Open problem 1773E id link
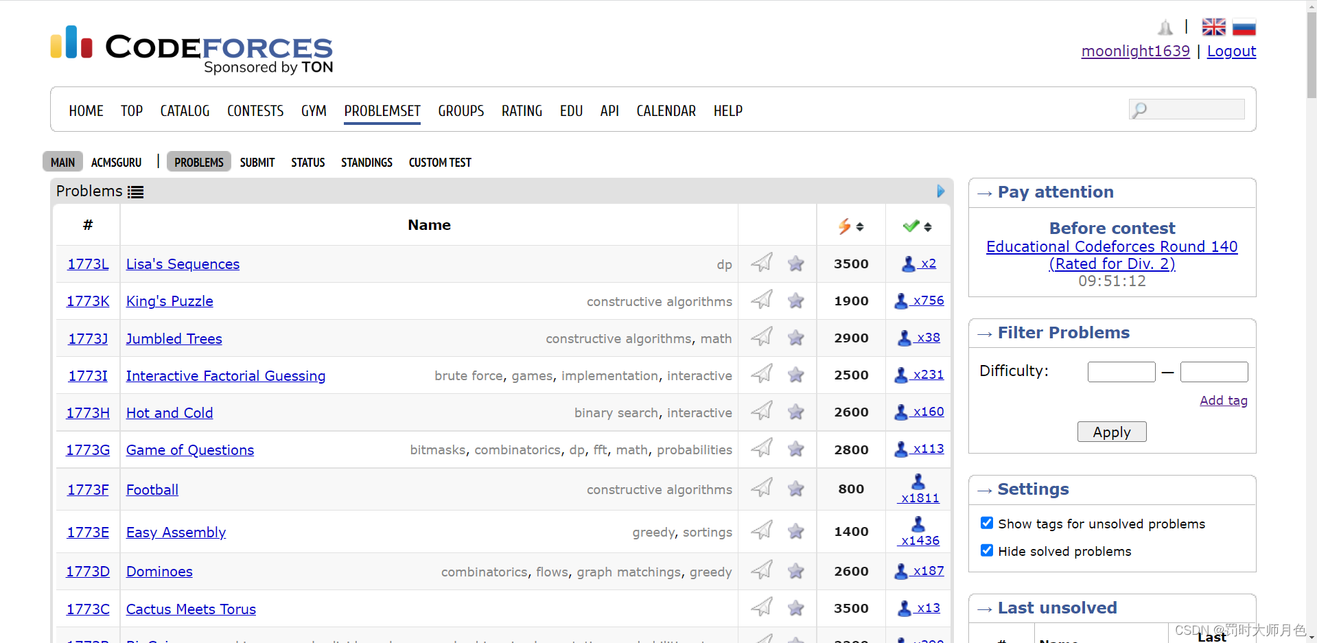 88,533
